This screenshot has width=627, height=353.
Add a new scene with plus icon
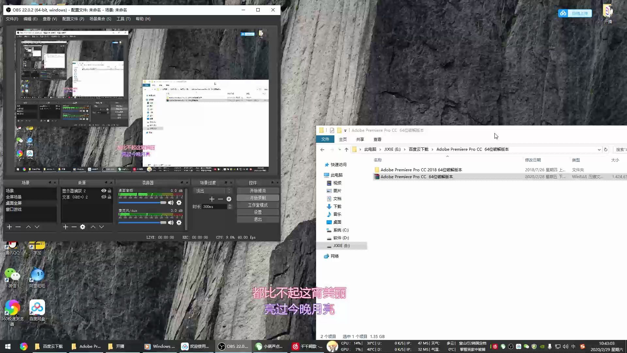pyautogui.click(x=9, y=227)
